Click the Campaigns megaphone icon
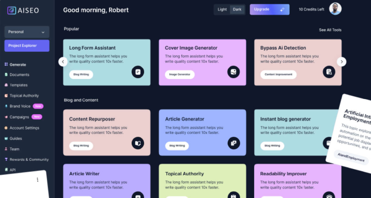The width and height of the screenshot is (371, 198). coord(6,117)
